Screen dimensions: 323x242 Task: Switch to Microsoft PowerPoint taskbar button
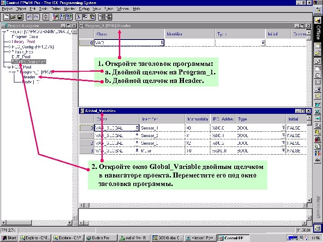[x=200, y=238]
